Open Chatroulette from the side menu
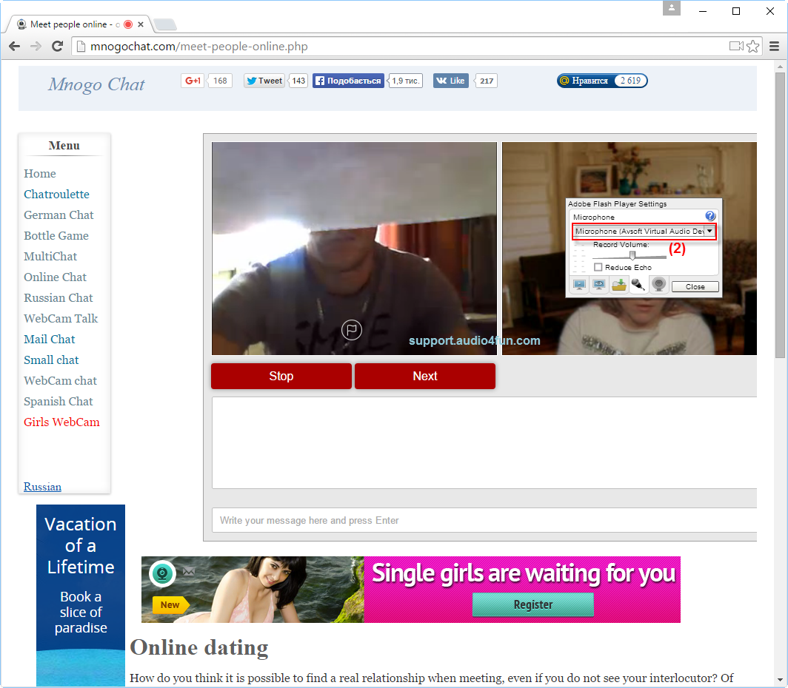Viewport: 788px width, 688px height. pyautogui.click(x=56, y=195)
